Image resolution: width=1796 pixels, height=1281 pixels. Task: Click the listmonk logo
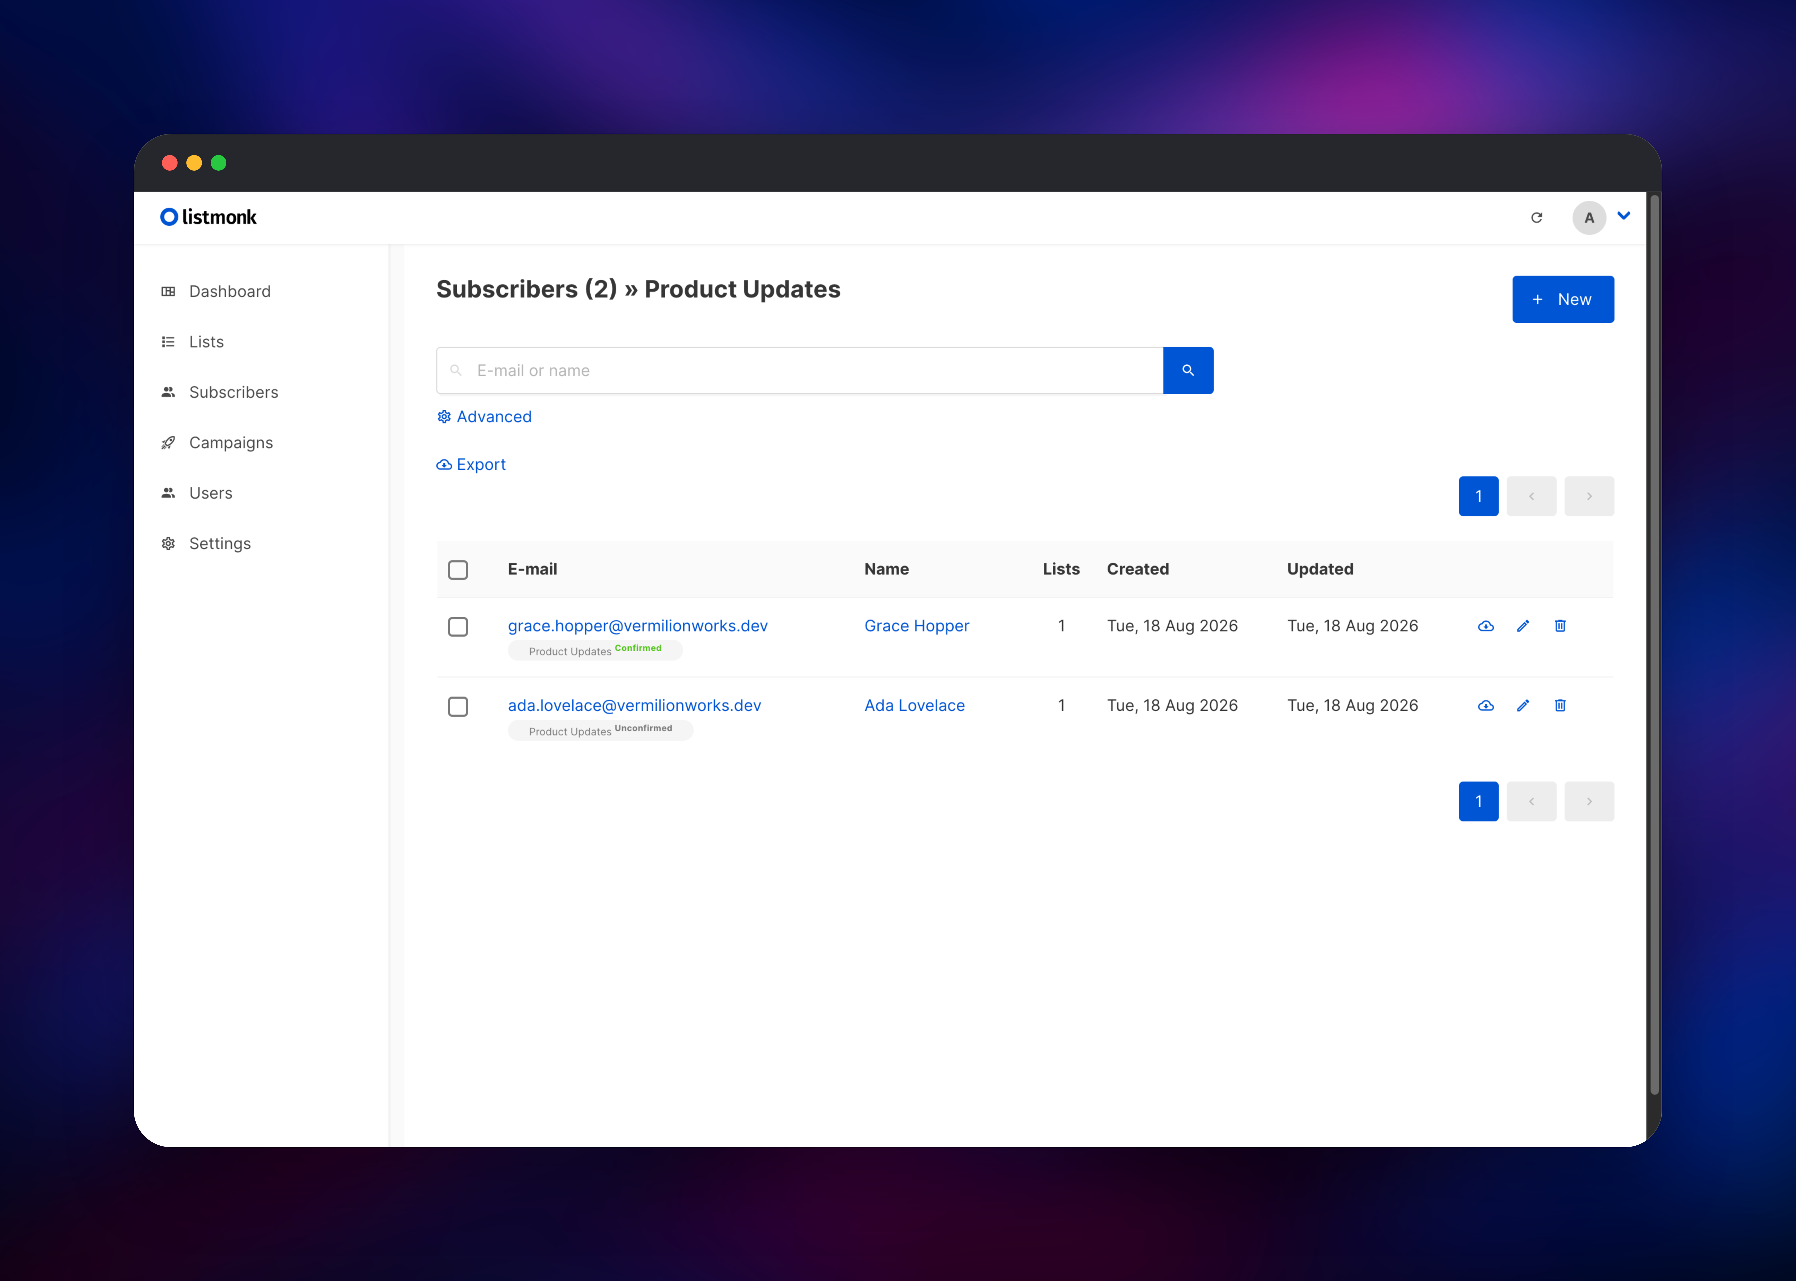pyautogui.click(x=208, y=217)
